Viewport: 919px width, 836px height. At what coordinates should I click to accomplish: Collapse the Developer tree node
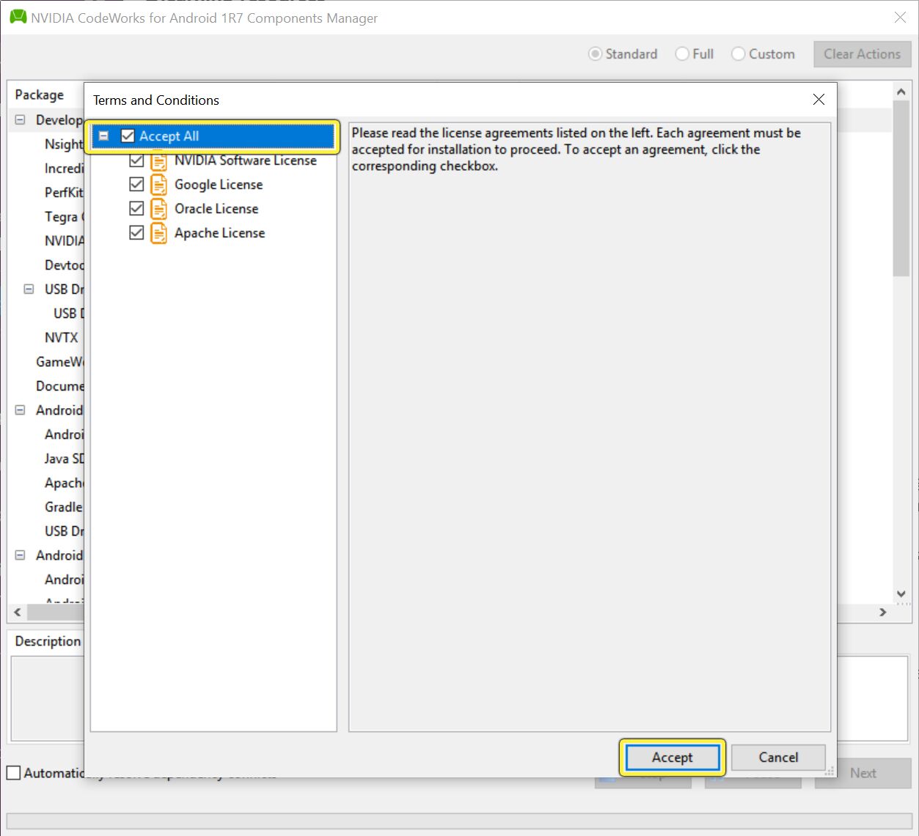click(x=18, y=119)
